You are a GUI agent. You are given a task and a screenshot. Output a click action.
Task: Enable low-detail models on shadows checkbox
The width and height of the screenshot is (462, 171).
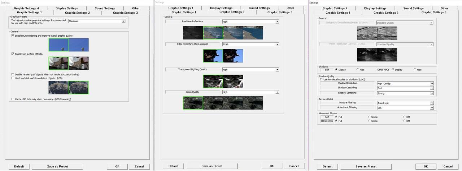click(x=322, y=79)
